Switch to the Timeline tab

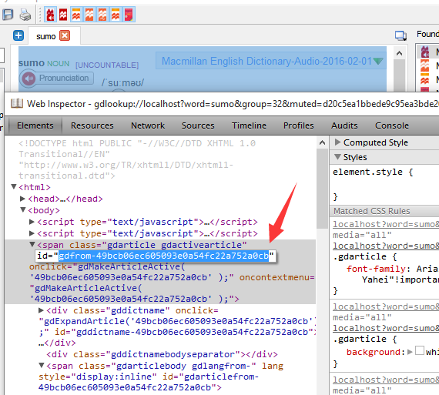pos(249,126)
